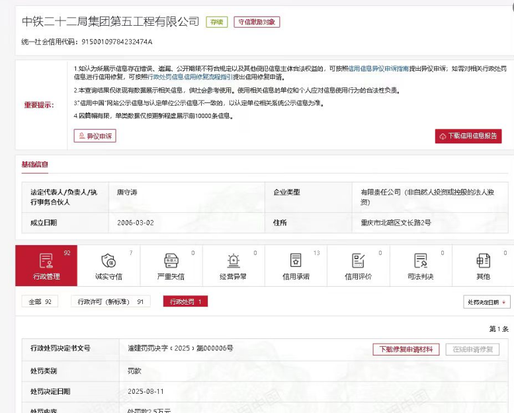Open 行政处罚信息信用修复流程指引 link
Screen dimensions: 514x413
(190, 77)
